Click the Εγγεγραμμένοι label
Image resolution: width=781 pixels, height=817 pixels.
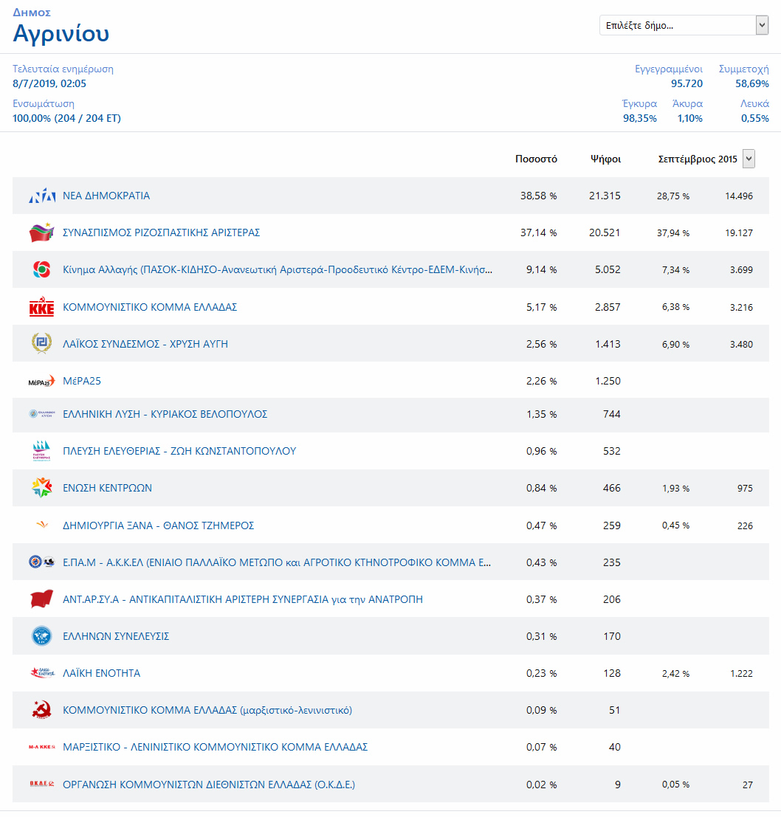pyautogui.click(x=669, y=69)
